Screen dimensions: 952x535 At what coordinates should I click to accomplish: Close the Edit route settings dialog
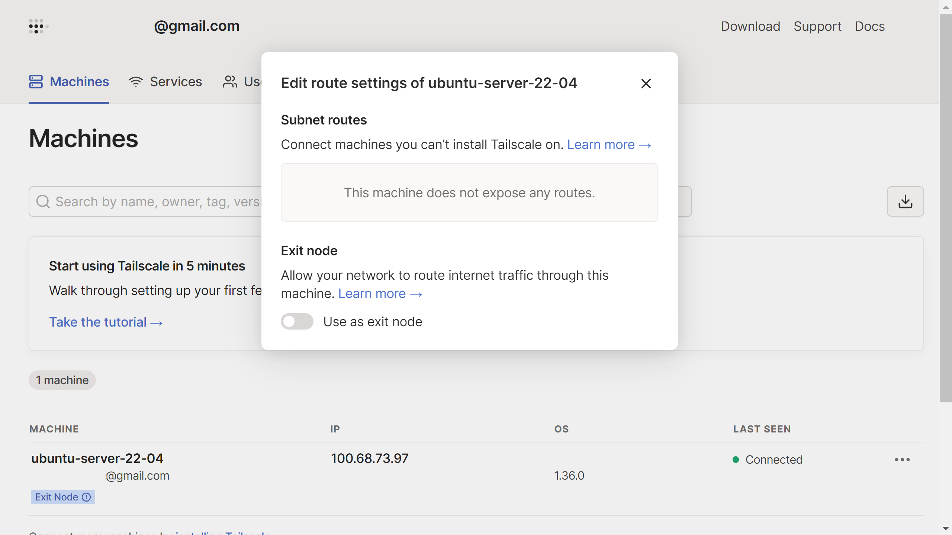[646, 84]
